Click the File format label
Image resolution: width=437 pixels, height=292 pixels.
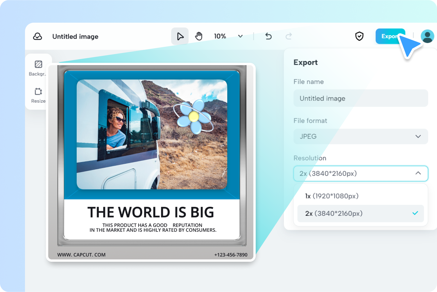click(310, 121)
